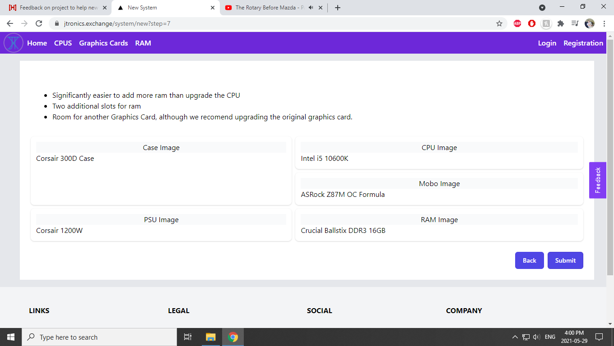Click the RAM Image placeholder
614x346 pixels.
click(439, 219)
